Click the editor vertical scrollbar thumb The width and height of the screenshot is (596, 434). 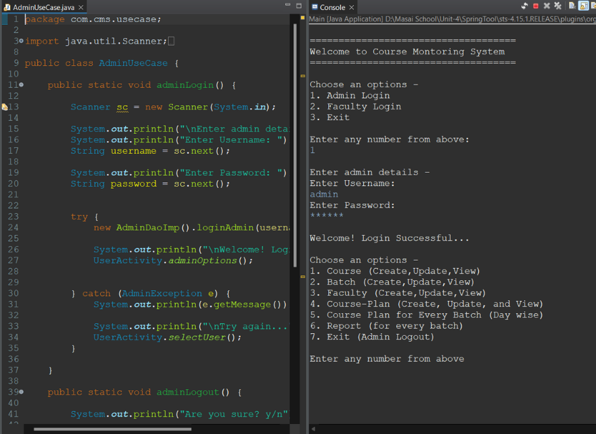(x=295, y=144)
